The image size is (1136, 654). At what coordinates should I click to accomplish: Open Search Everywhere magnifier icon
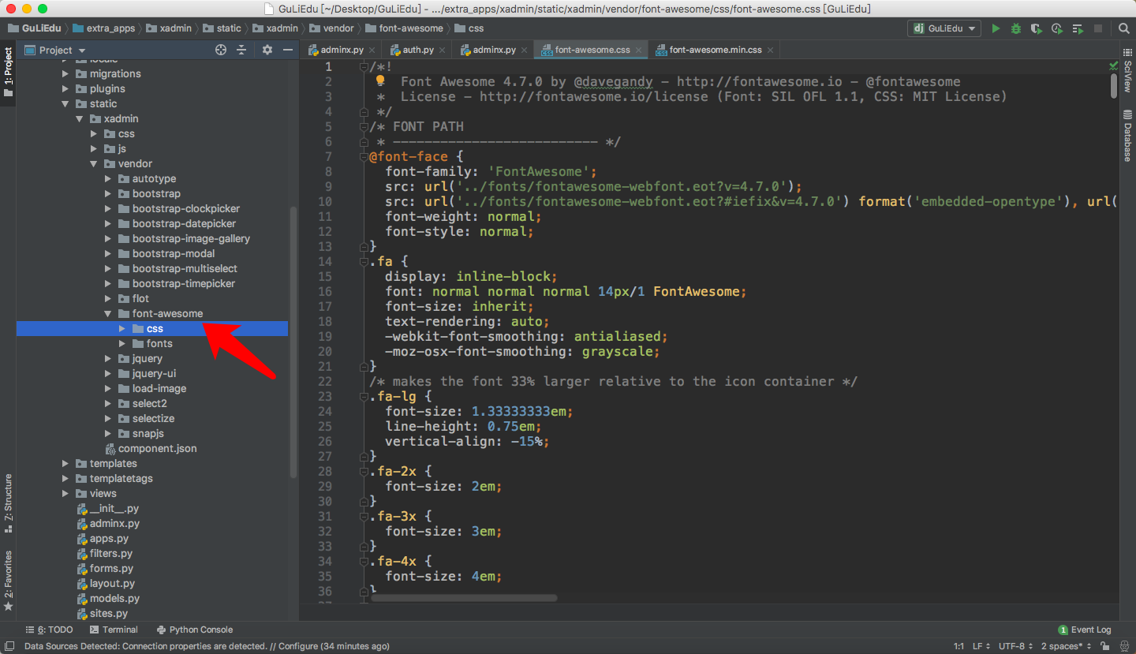1124,28
